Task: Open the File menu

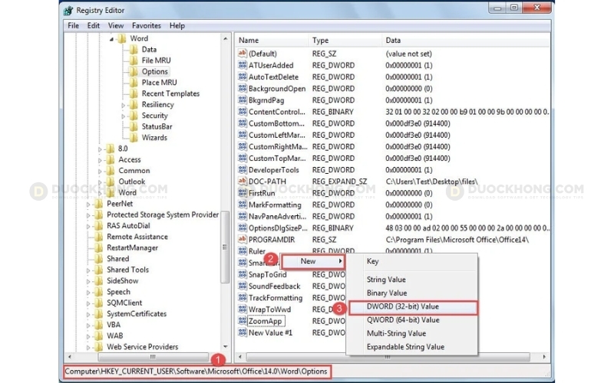Action: pyautogui.click(x=73, y=25)
